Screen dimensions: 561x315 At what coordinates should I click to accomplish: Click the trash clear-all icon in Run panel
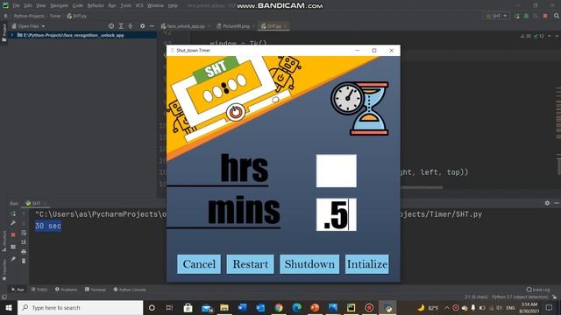pyautogui.click(x=24, y=261)
